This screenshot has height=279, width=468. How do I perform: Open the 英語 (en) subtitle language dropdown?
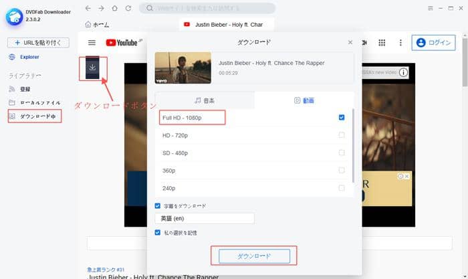click(204, 218)
